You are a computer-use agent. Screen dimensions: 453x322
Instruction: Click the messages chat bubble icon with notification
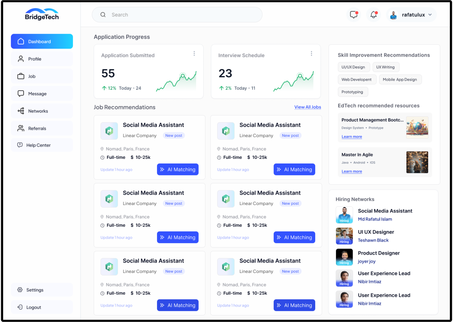point(354,14)
